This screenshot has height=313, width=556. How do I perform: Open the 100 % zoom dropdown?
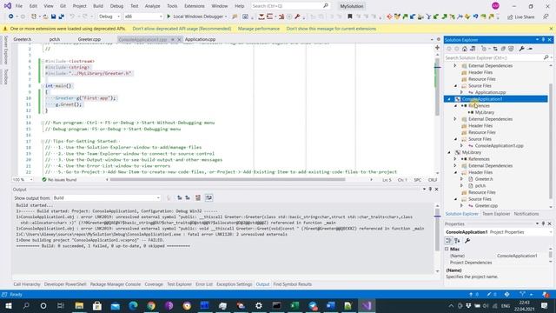click(x=23, y=180)
